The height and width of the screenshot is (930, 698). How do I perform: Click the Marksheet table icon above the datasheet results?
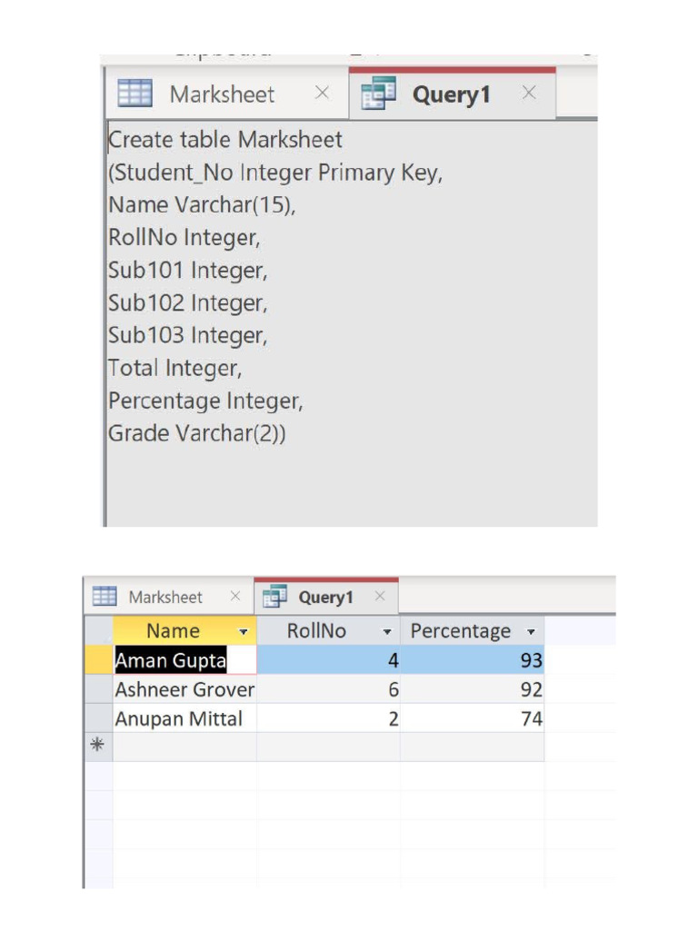(105, 597)
